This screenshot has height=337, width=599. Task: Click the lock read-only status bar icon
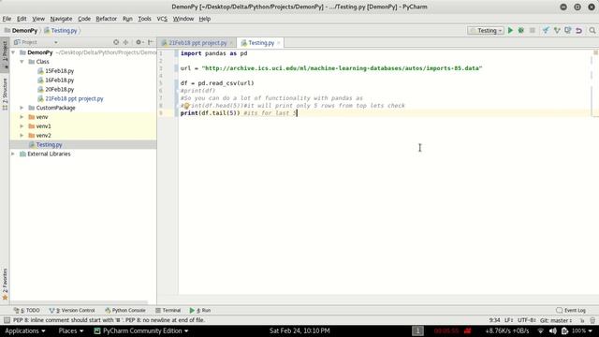pos(582,320)
